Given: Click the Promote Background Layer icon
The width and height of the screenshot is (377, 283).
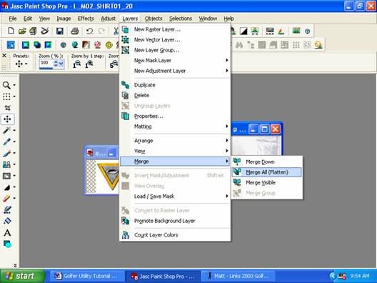Looking at the screenshot, I should coord(125,221).
